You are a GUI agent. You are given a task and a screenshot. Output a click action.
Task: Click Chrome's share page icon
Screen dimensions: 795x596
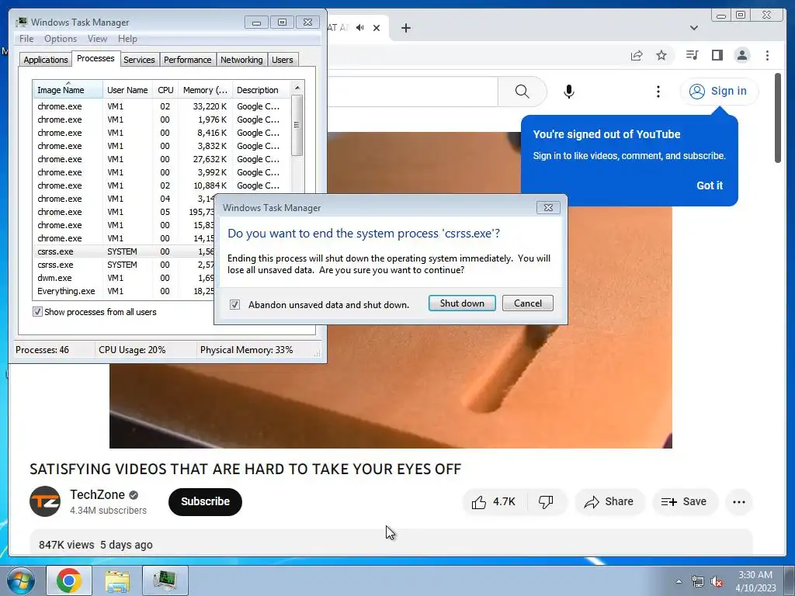coord(637,55)
